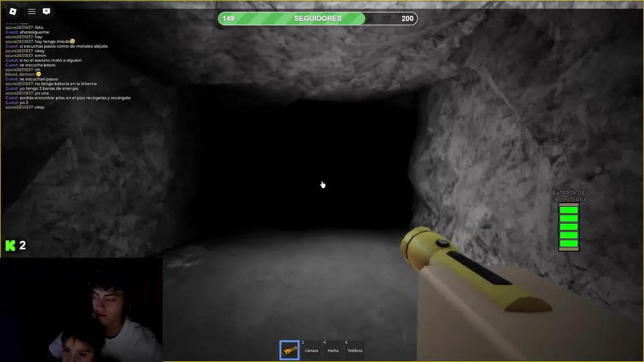Toggle the chat window with the speech-bubble icon
This screenshot has width=644, height=362.
tap(46, 11)
